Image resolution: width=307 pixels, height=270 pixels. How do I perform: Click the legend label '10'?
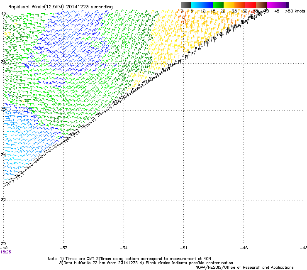(203, 11)
